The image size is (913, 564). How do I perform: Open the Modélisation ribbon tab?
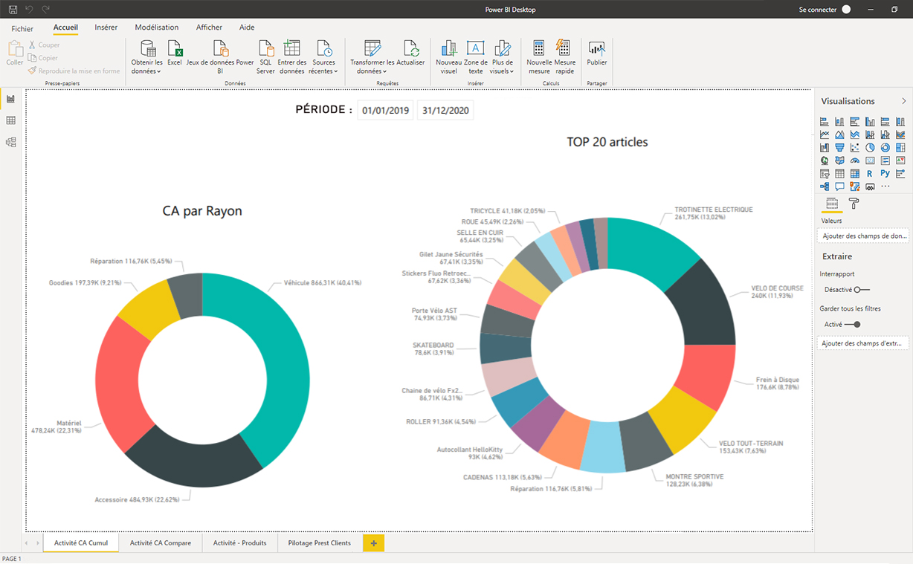click(156, 27)
